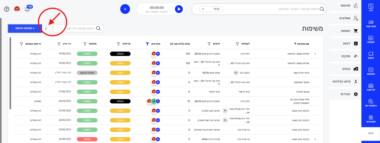The height and width of the screenshot is (143, 380).
Task: Filter by סטטוס status column funnel icon
Action: [85, 44]
